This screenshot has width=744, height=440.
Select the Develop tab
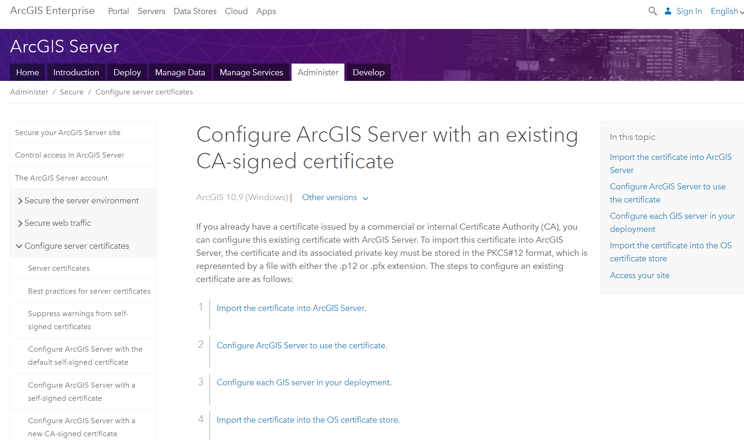coord(368,72)
